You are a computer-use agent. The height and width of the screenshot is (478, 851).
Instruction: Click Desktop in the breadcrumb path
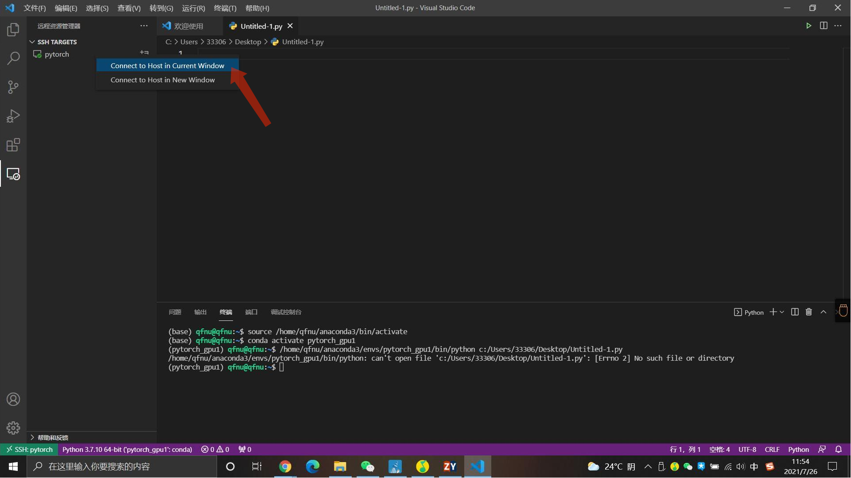tap(248, 42)
